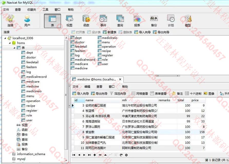Image resolution: width=229 pixels, height=164 pixels.
Task: Open the 事件 (Event) toolbar icon
Action: [103, 21]
